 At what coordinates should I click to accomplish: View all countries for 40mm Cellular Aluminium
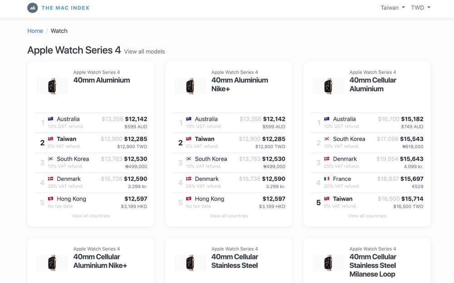click(x=367, y=216)
